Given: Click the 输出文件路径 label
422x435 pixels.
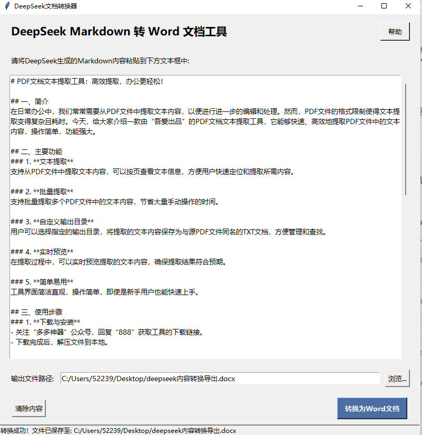Looking at the screenshot, I should [32, 379].
